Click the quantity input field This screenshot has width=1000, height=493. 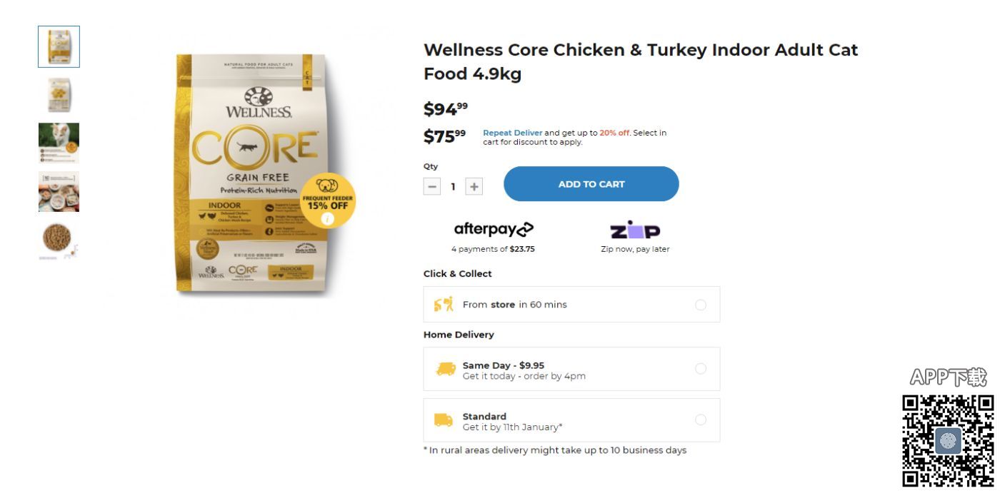tap(453, 187)
